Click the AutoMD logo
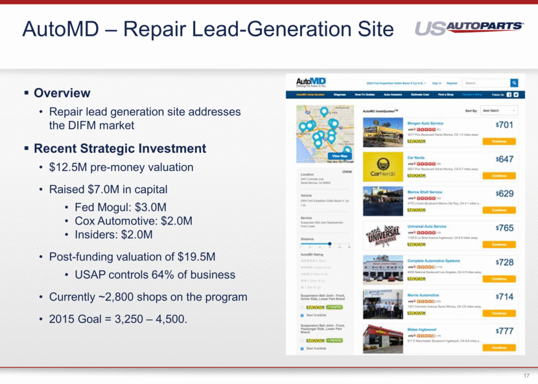 310,82
